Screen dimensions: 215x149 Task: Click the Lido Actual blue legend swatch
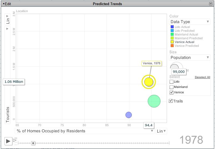pyautogui.click(x=172, y=27)
